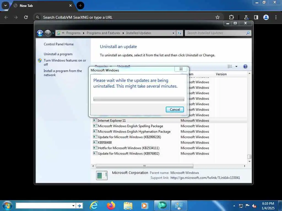Image resolution: width=282 pixels, height=211 pixels.
Task: Launch Firefox from the taskbar
Action: (111, 206)
